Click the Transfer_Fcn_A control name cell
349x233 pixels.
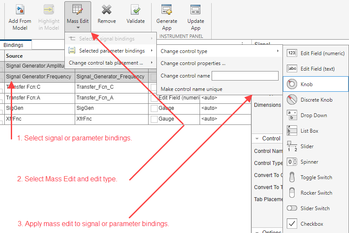pos(111,98)
